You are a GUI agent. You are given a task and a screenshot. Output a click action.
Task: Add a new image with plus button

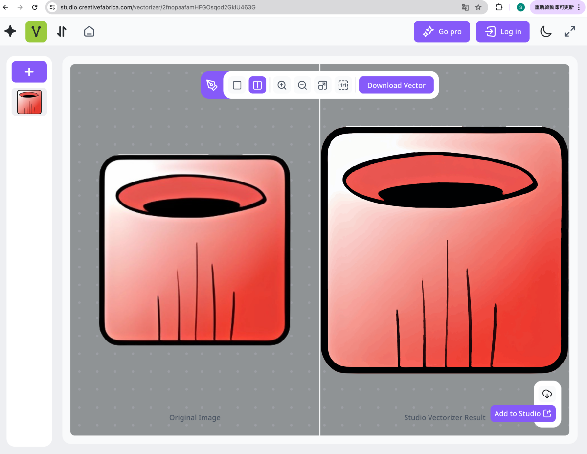click(29, 72)
